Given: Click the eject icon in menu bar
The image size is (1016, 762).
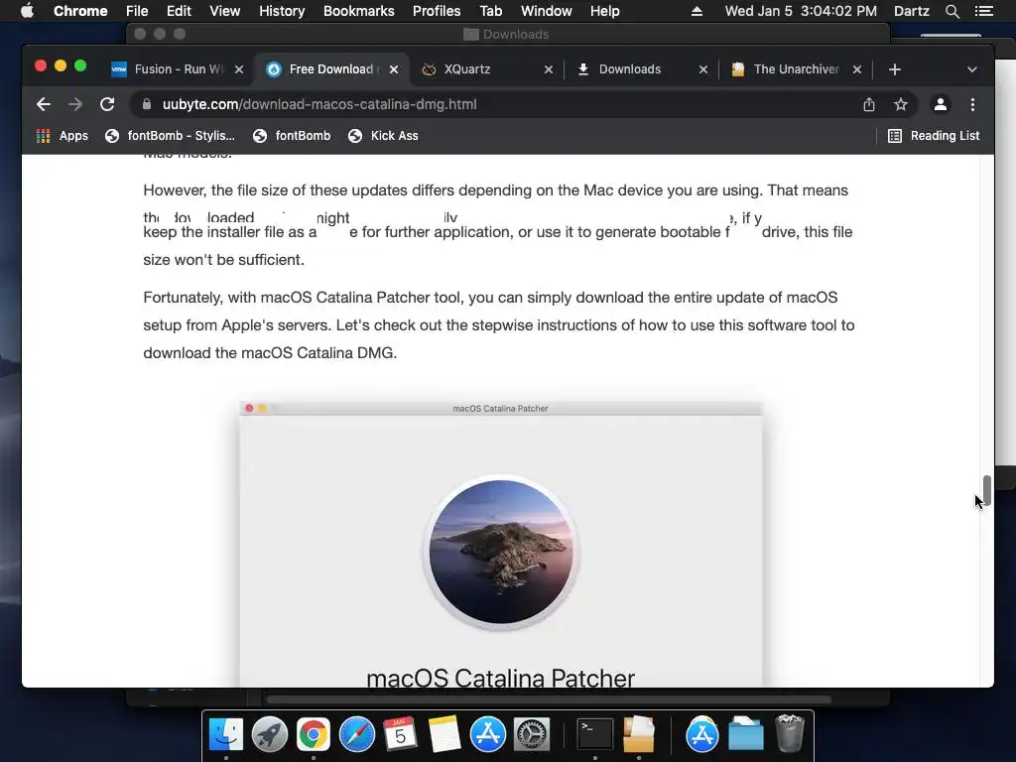Looking at the screenshot, I should pyautogui.click(x=697, y=11).
